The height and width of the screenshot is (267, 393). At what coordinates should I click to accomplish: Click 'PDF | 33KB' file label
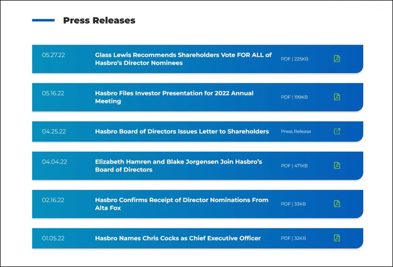[x=293, y=204]
